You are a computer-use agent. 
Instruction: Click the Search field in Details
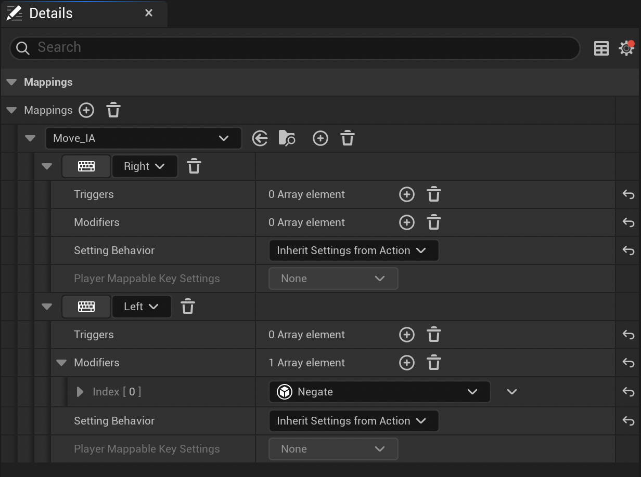(x=294, y=48)
